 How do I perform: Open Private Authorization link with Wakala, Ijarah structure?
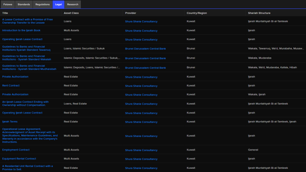coord(15,94)
